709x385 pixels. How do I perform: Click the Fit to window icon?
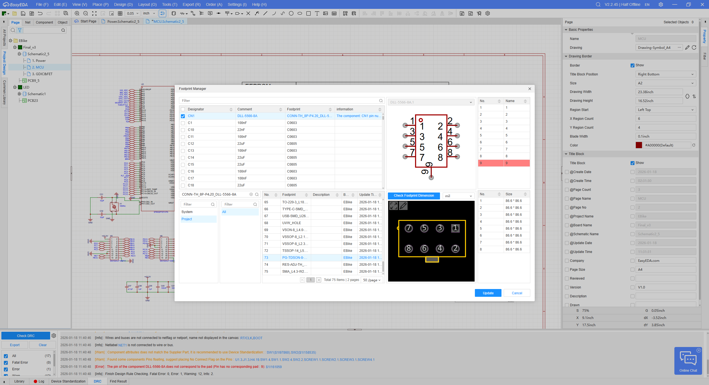tap(94, 13)
